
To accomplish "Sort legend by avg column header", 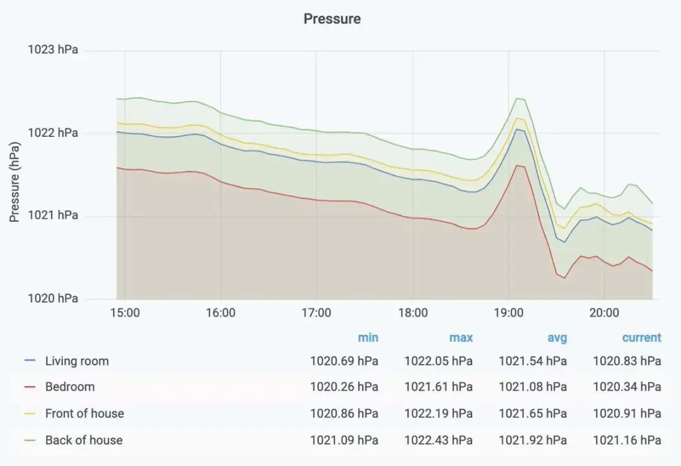I will (557, 337).
